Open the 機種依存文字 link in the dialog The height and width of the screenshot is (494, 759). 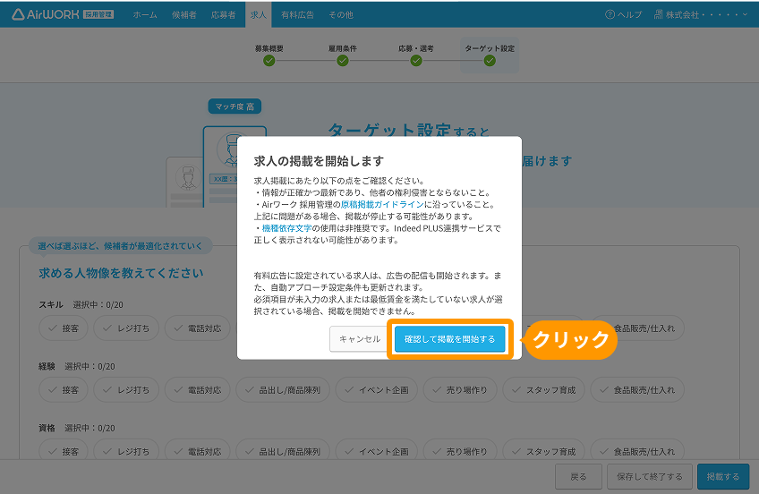[x=286, y=228]
